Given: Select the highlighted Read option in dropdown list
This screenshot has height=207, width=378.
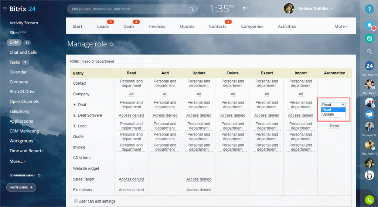Looking at the screenshot, I should 333,110.
